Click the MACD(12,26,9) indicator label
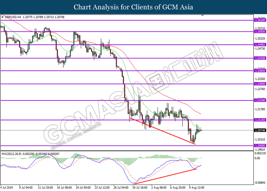Image resolution: width=267 pixels, height=191 pixels. click(11, 154)
